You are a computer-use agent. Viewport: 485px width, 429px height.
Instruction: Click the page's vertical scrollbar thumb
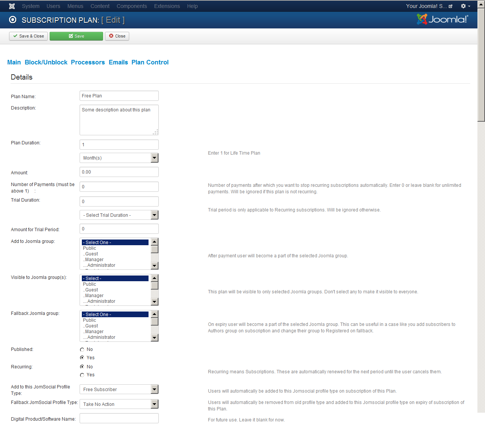coord(481,64)
